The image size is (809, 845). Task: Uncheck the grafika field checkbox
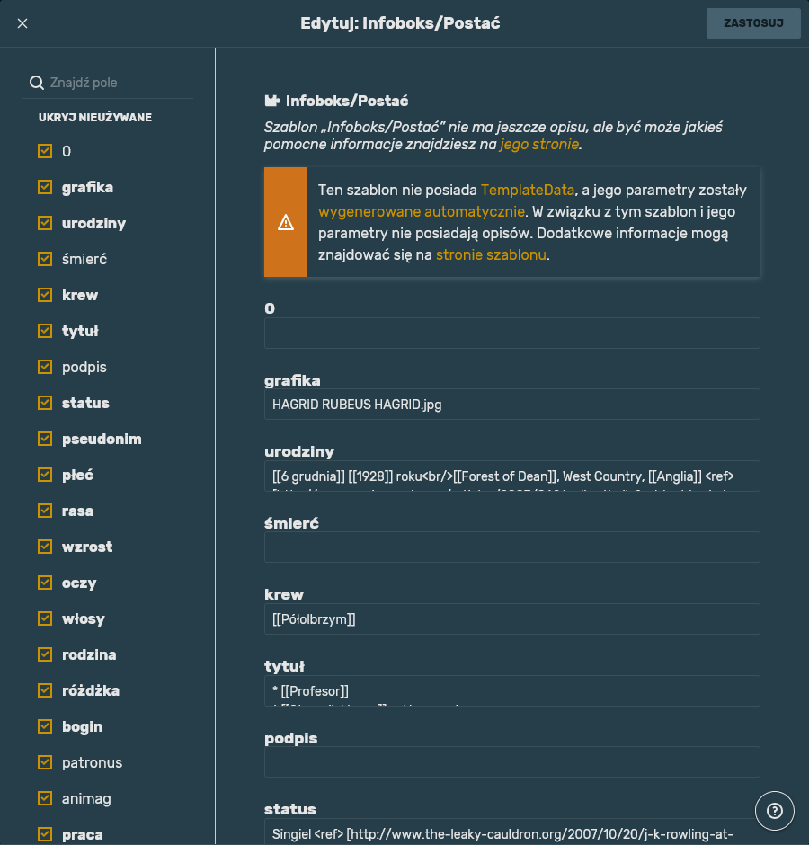pos(45,187)
